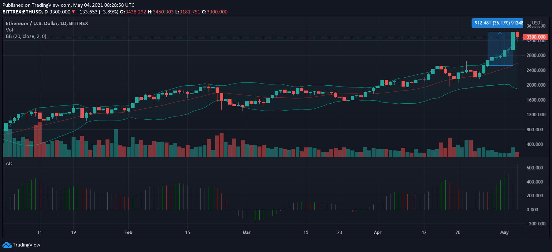The image size is (552, 252).
Task: Click the −200.000 AO axis label
Action: [536, 224]
